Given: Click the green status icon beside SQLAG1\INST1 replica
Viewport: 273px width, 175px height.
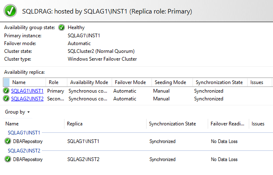Looking at the screenshot, I should pos(6,91).
